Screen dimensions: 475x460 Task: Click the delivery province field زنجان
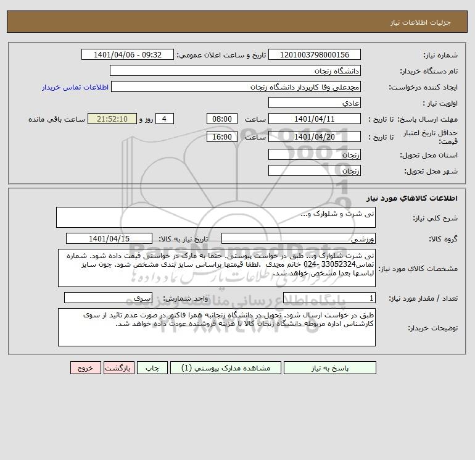tap(315, 154)
